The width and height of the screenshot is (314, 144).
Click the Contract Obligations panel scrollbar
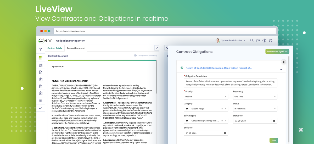point(289,99)
